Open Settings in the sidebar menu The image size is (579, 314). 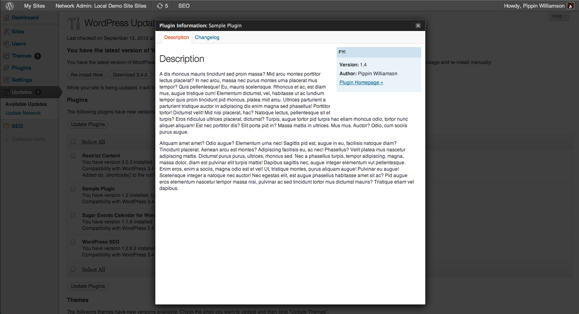pos(22,80)
